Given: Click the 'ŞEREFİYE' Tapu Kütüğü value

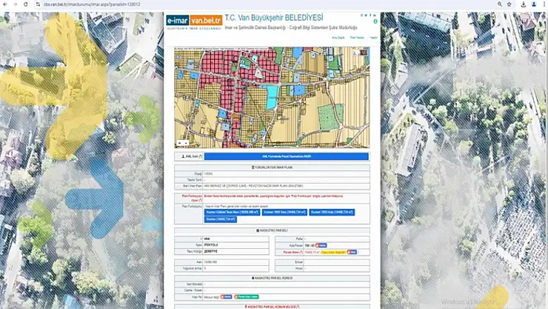Looking at the screenshot, I should click(211, 251).
